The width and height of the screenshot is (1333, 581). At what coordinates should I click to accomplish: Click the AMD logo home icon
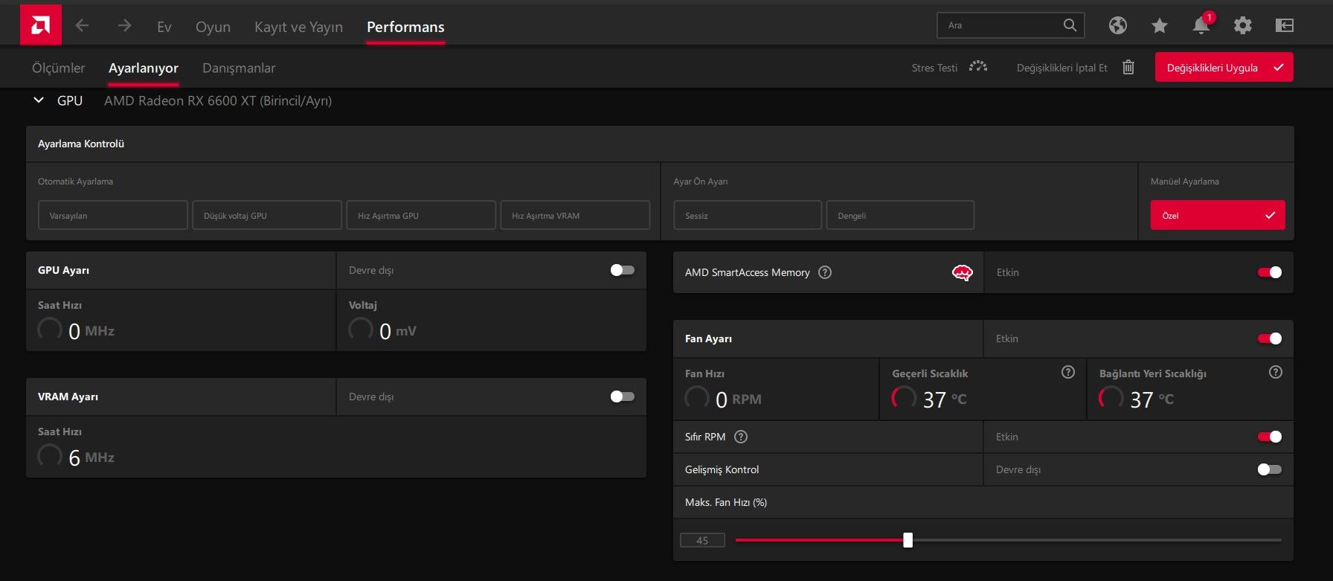tap(40, 25)
